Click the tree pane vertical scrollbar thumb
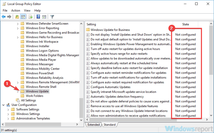This screenshot has width=214, height=133. (x=81, y=108)
